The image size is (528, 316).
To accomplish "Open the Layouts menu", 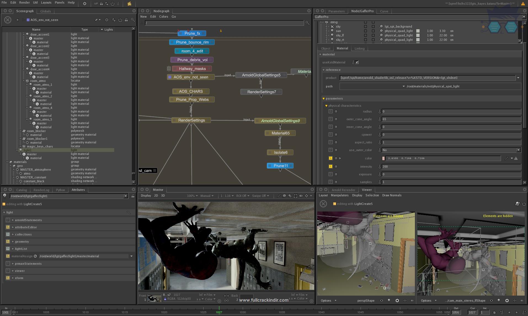I will point(46,2).
